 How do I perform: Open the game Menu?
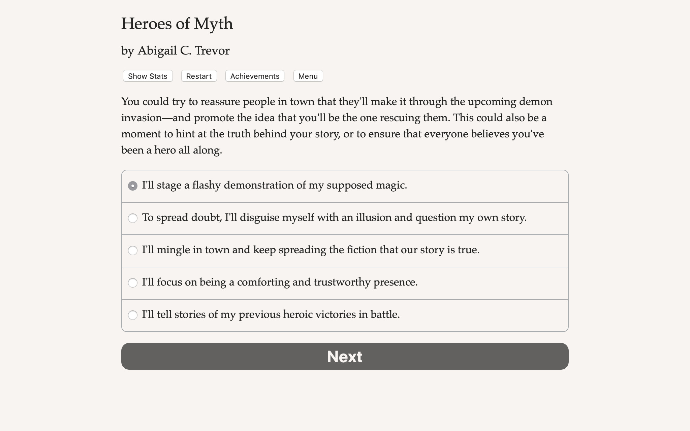[x=307, y=76]
